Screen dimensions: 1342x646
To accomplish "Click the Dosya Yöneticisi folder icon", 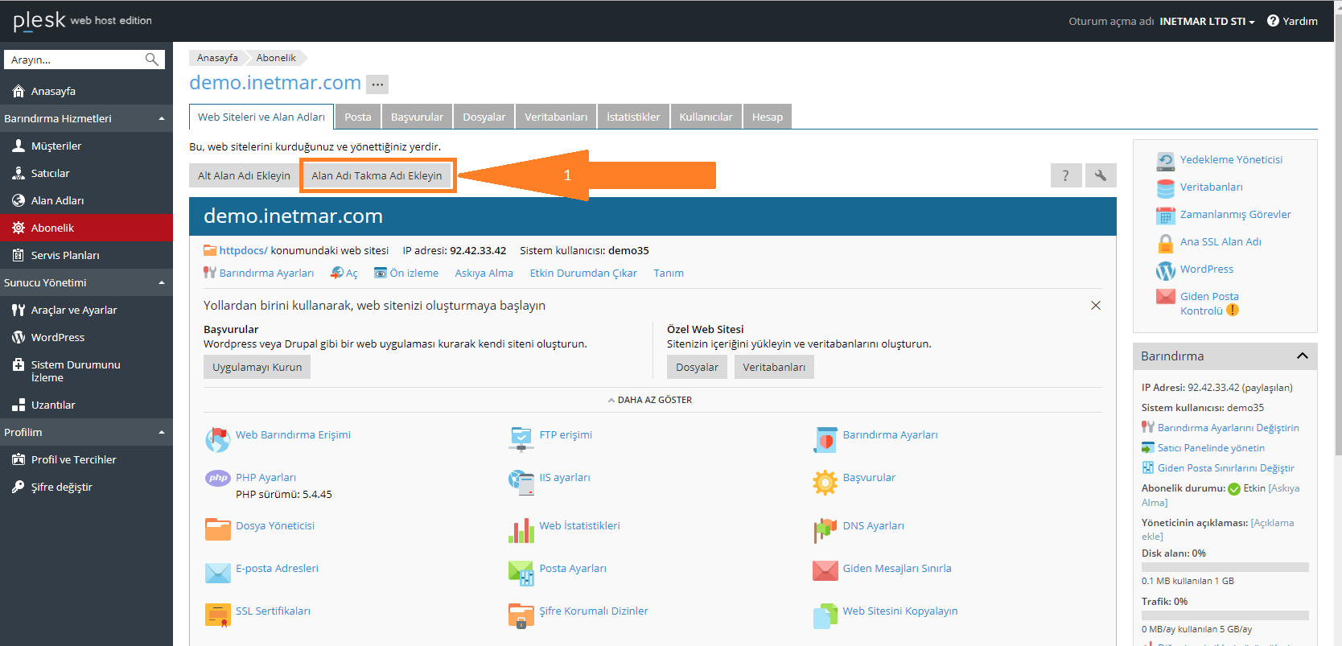I will pos(218,529).
